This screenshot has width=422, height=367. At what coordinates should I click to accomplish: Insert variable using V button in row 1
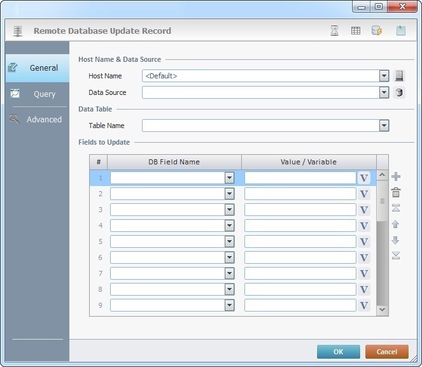364,178
